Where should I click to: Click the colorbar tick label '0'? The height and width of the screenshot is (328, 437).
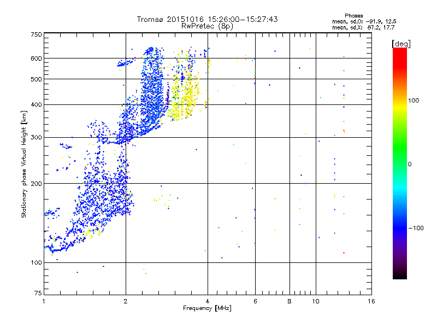(x=410, y=165)
